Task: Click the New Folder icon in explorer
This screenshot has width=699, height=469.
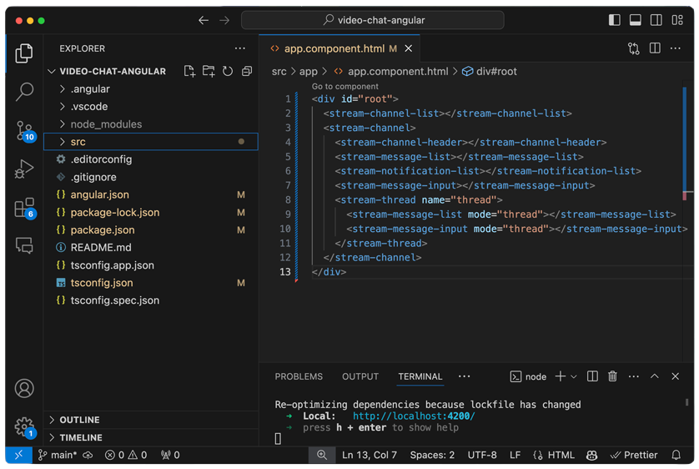Action: [x=209, y=71]
